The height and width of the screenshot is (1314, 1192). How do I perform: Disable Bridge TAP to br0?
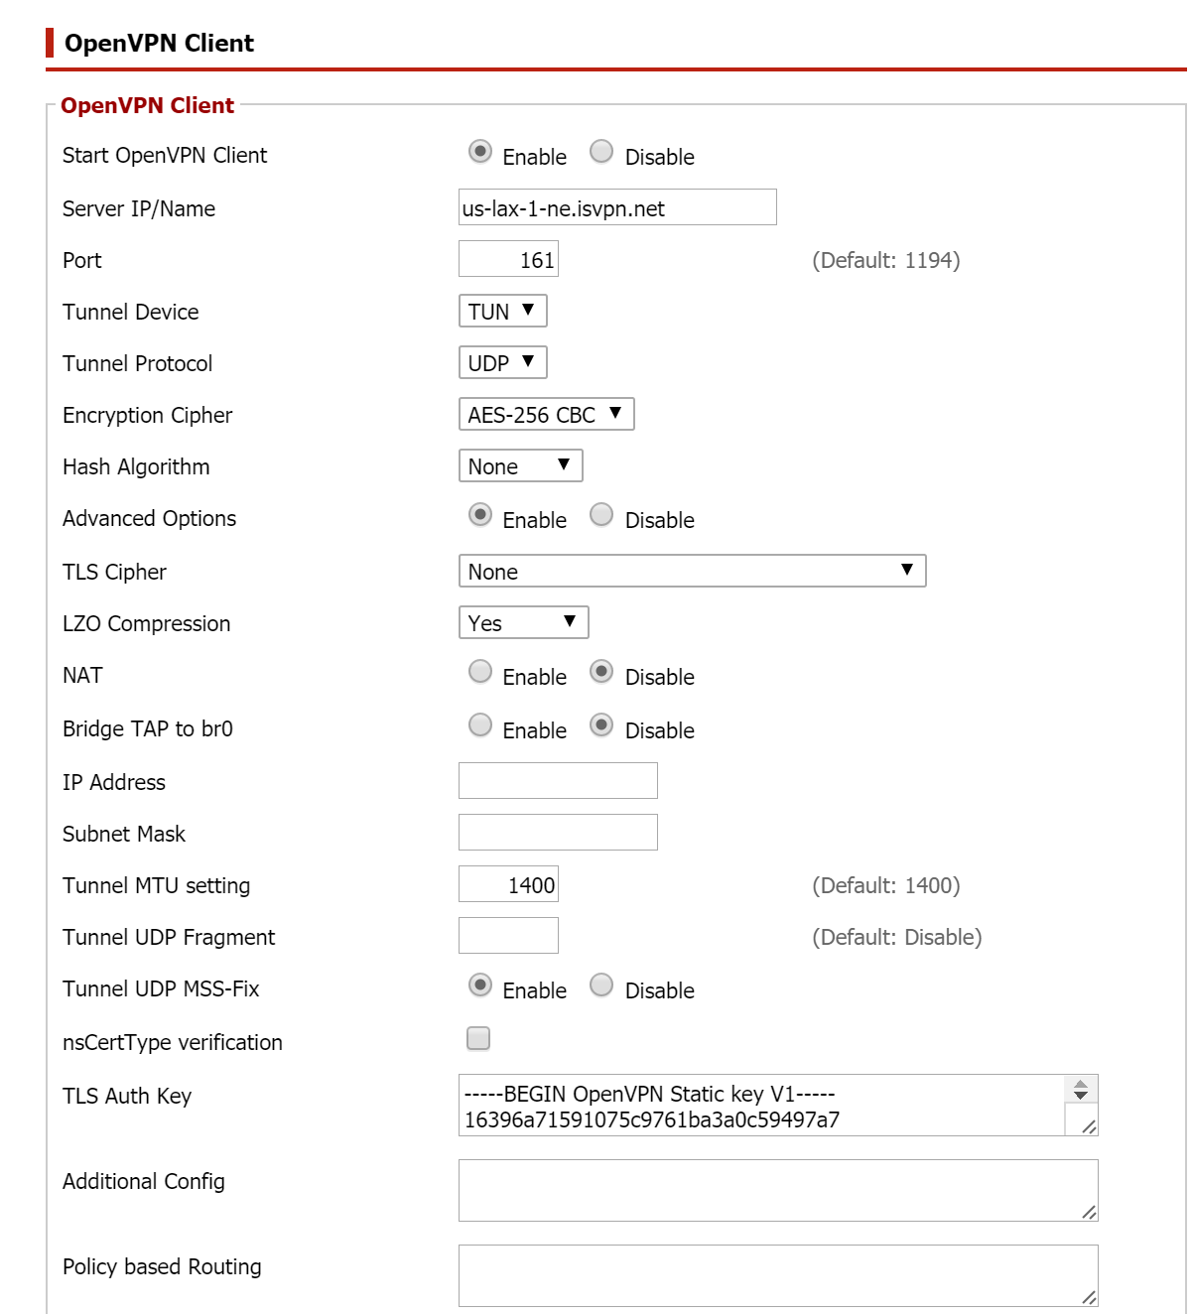click(601, 725)
